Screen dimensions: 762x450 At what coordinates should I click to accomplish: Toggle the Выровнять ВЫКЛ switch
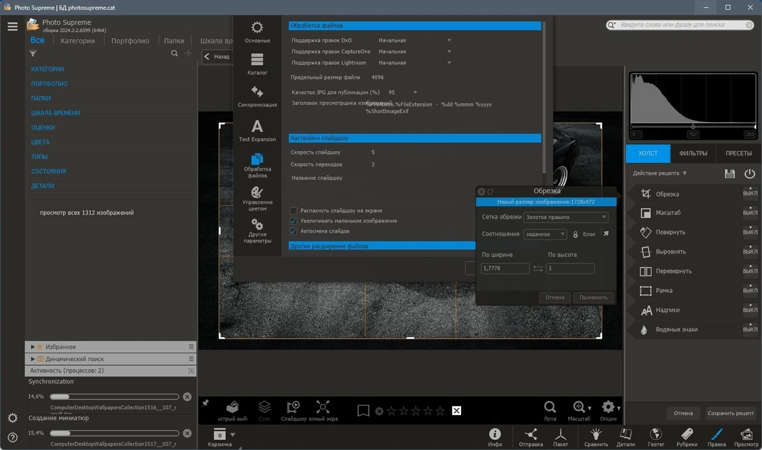click(750, 252)
